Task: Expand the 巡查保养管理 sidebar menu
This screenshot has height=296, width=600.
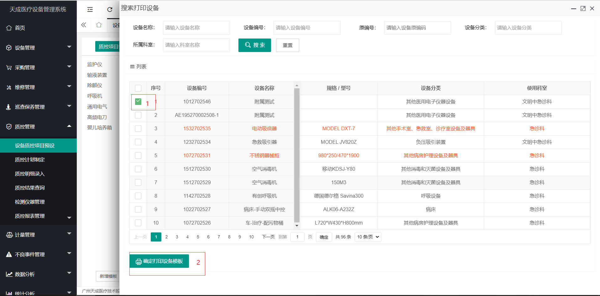Action: 69,106
